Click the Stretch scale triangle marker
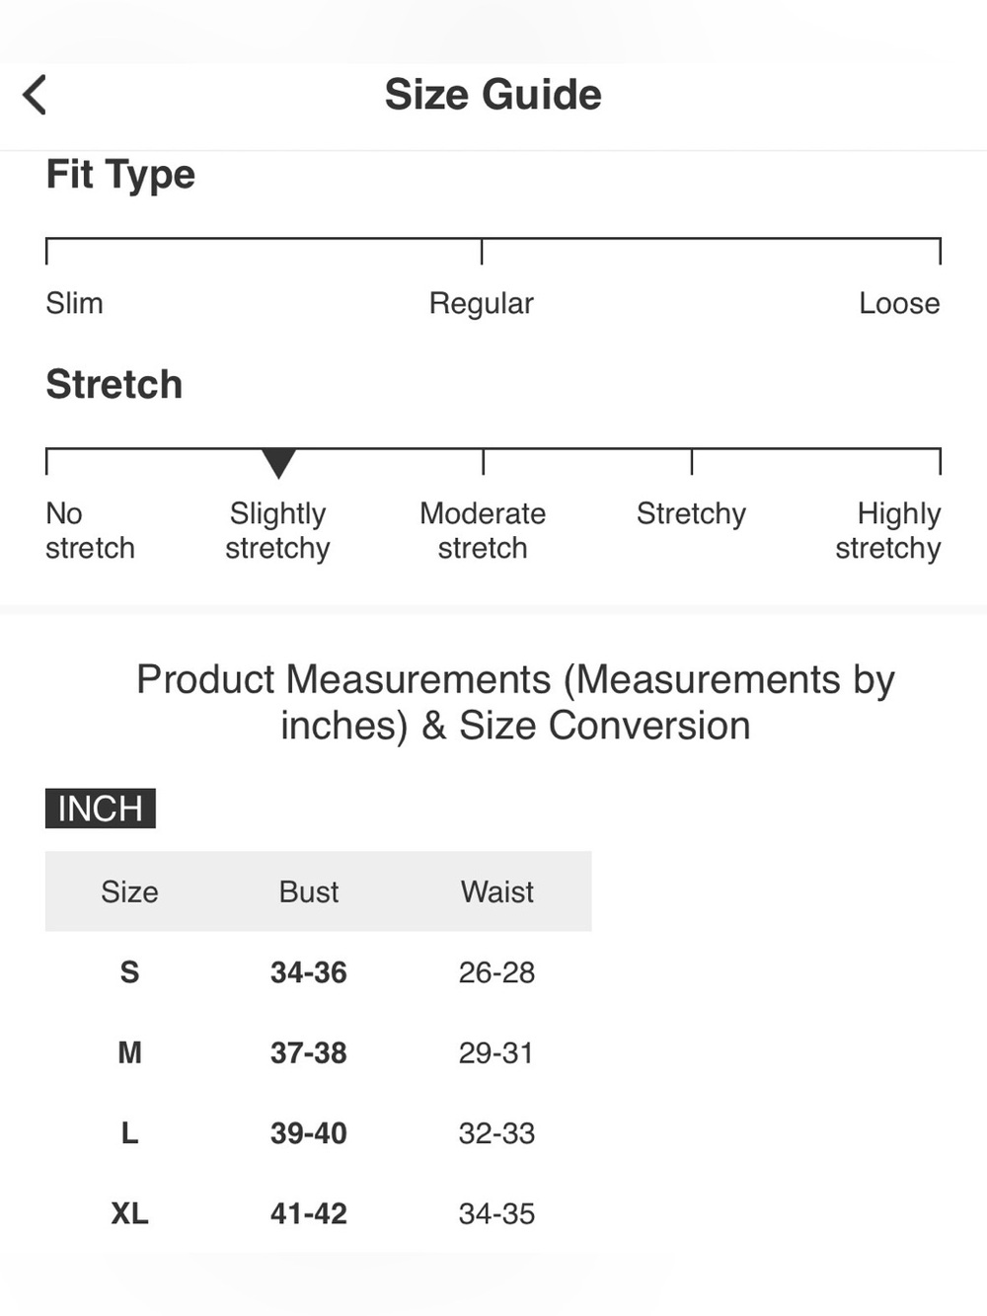Viewport: 987px width, 1316px height. point(278,463)
